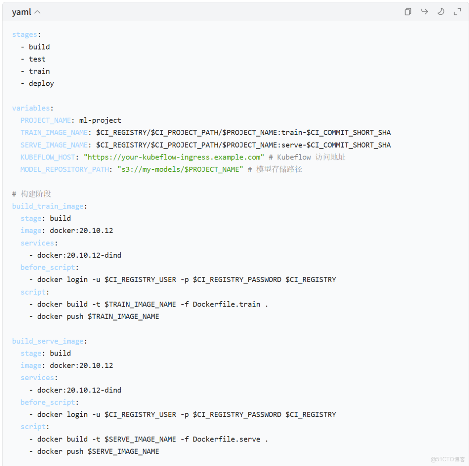
Task: Click the docker:20.10.12 image value
Action: click(81, 230)
